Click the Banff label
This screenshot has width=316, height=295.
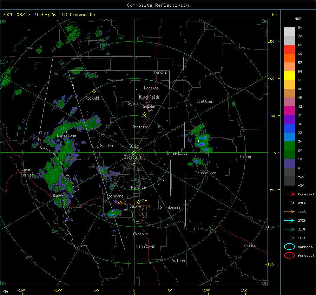click(58, 195)
